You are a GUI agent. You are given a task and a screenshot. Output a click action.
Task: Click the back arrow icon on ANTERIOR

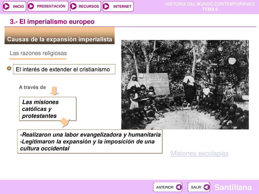(179, 187)
